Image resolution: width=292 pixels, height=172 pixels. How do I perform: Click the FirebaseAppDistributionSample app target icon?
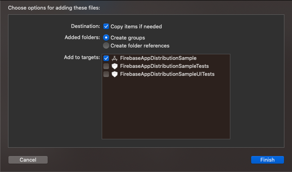(x=114, y=58)
